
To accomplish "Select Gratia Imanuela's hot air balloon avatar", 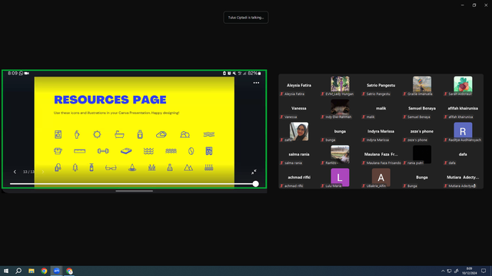I will 422,84.
